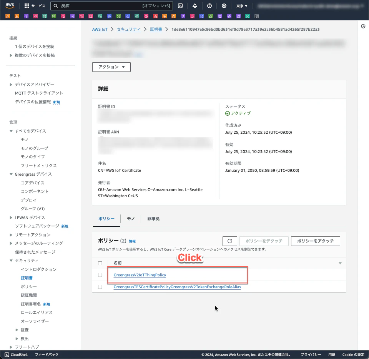The image size is (369, 359).
Task: Launch CloudShell from top navigation bar
Action: coord(180,6)
